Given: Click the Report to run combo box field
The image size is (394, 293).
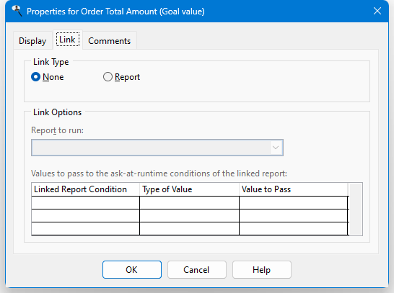Looking at the screenshot, I should point(157,148).
